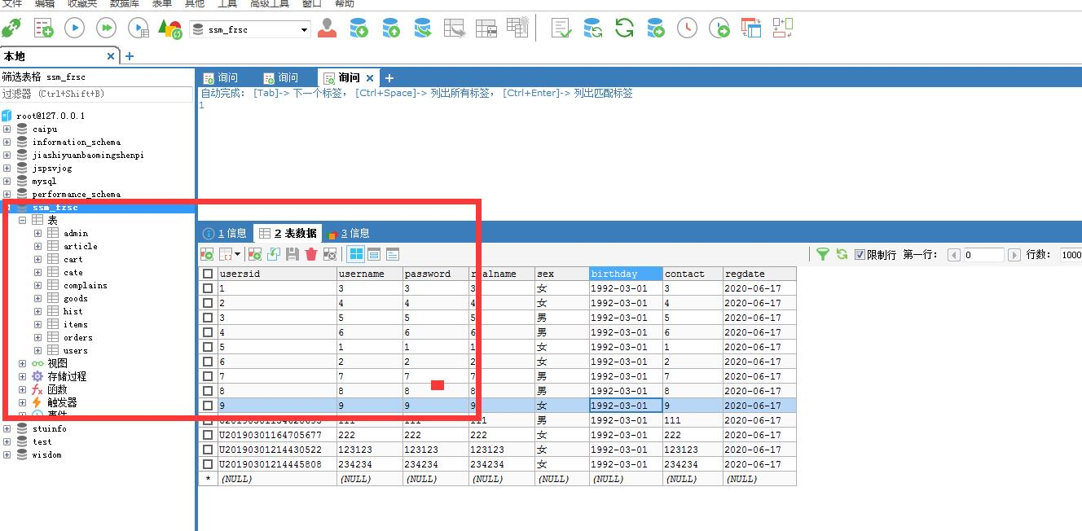Image resolution: width=1082 pixels, height=531 pixels.
Task: Expand the 视图 views node
Action: click(x=22, y=363)
